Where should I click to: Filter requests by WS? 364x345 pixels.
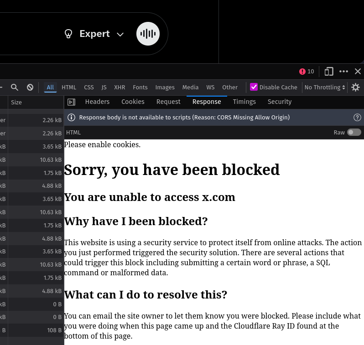(210, 87)
